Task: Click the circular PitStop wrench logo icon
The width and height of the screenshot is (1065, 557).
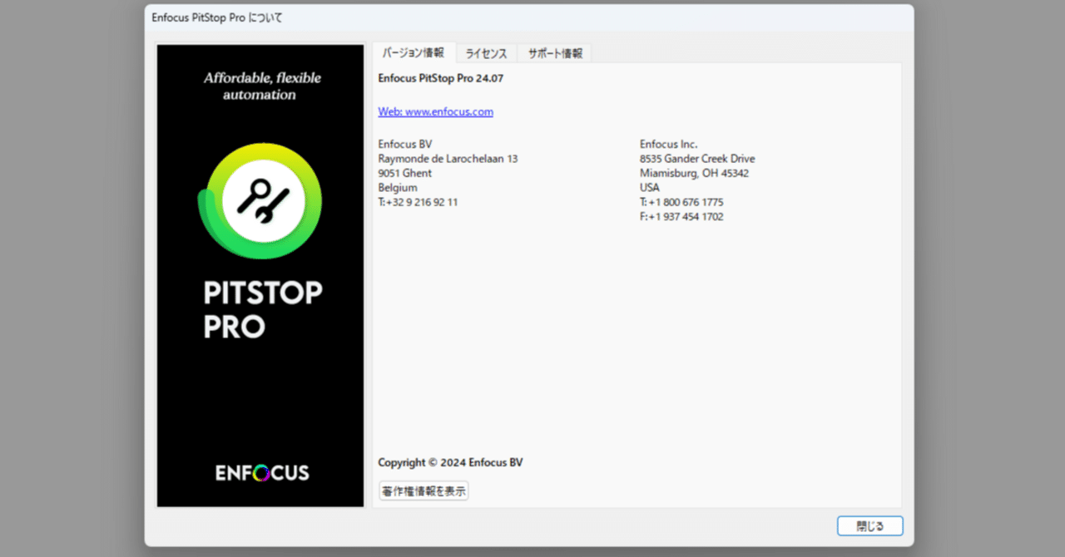Action: [x=260, y=200]
